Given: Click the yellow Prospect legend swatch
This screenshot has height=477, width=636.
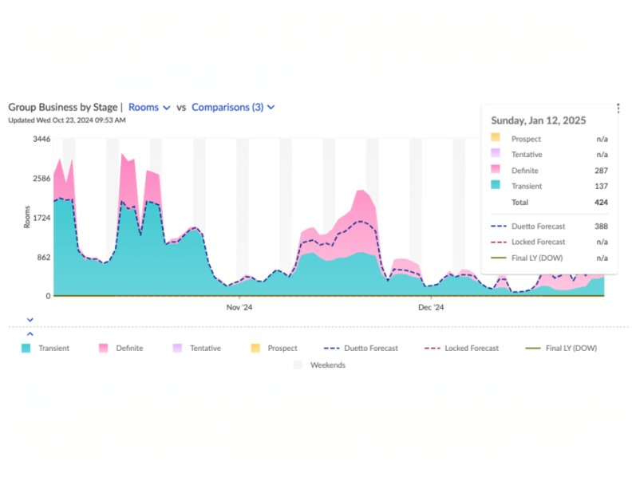Looking at the screenshot, I should (x=255, y=348).
